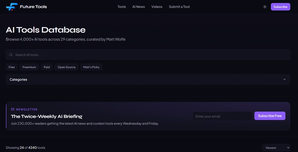Expand the Categories chevron arrow
The width and height of the screenshot is (298, 152).
[x=284, y=79]
